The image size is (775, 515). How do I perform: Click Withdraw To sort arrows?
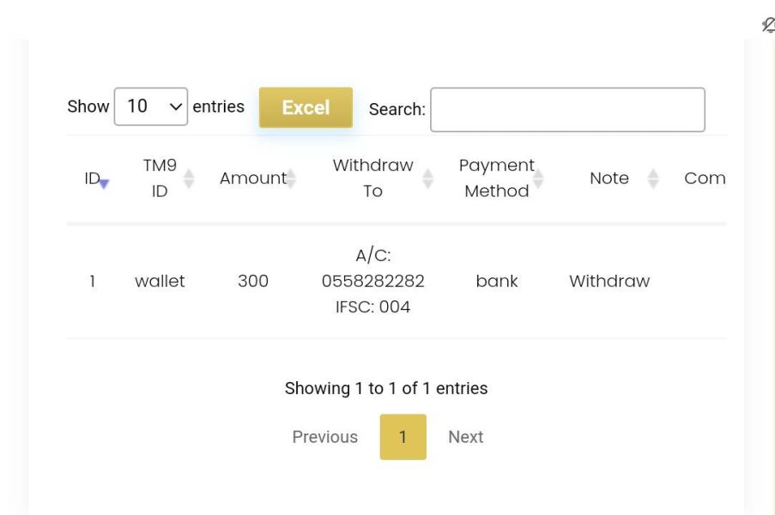click(x=428, y=179)
